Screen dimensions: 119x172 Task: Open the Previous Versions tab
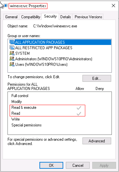pyautogui.click(x=88, y=17)
